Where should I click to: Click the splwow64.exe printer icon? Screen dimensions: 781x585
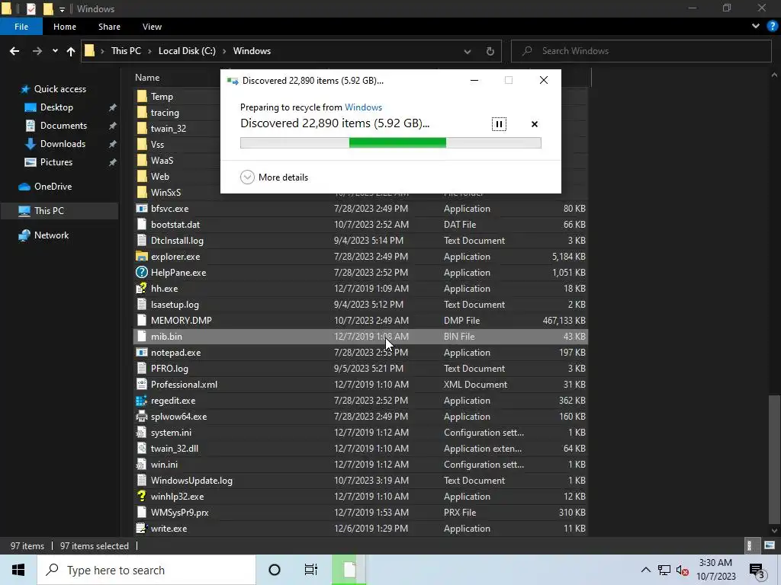pyautogui.click(x=141, y=417)
